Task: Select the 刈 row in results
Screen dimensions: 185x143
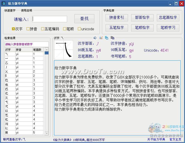Action: 24,124
